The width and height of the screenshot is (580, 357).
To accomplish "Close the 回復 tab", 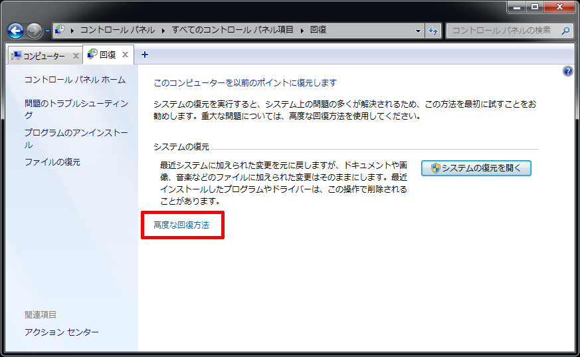I will pos(125,55).
